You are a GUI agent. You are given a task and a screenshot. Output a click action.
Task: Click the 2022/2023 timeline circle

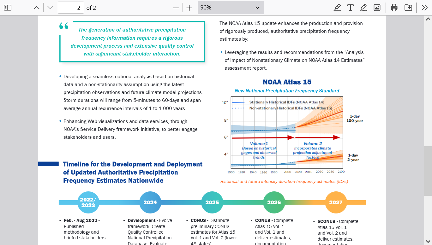[x=88, y=202]
